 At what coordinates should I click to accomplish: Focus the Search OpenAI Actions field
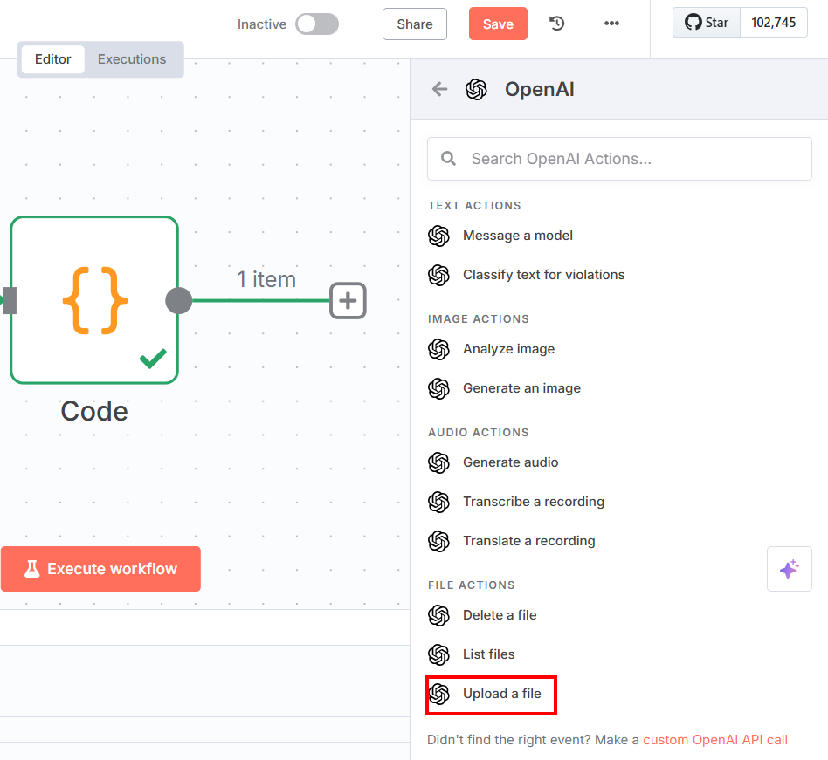point(619,159)
